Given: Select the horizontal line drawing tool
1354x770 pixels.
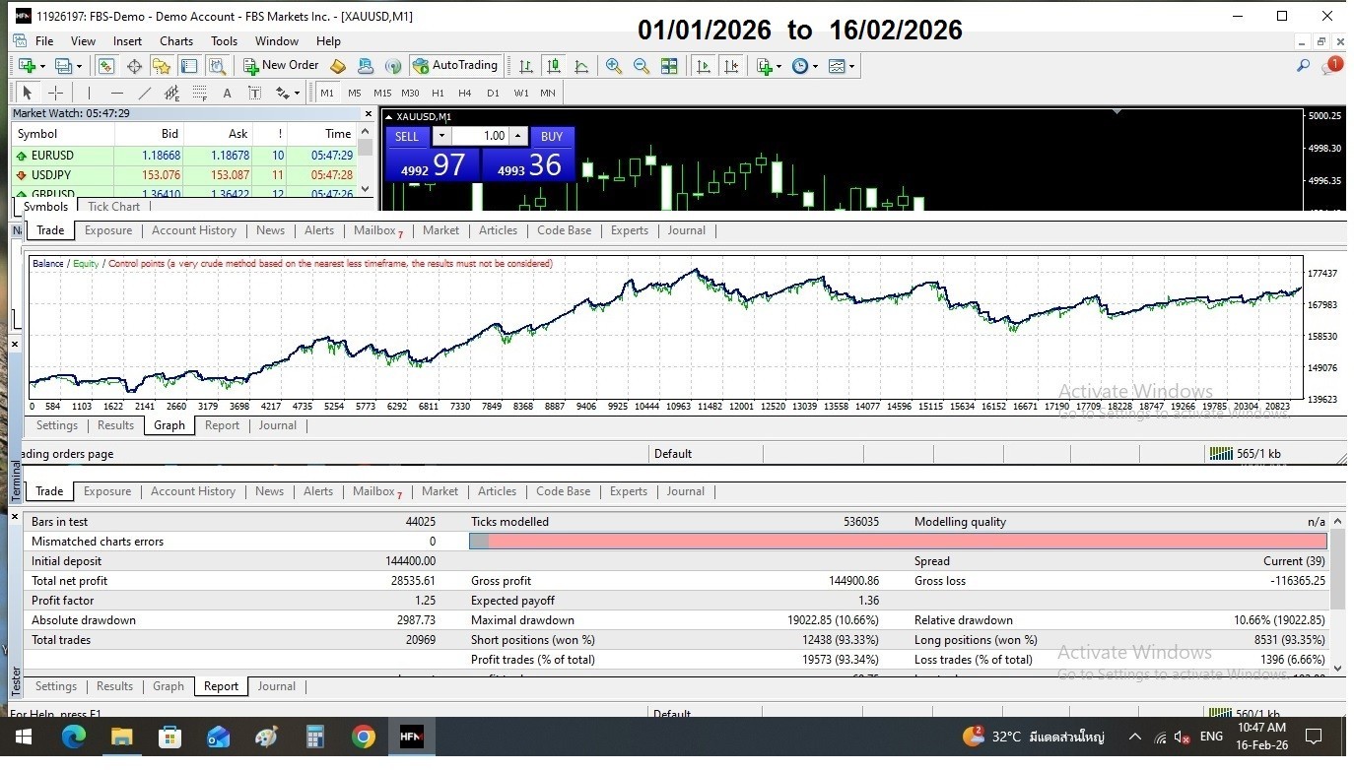Looking at the screenshot, I should tap(116, 93).
